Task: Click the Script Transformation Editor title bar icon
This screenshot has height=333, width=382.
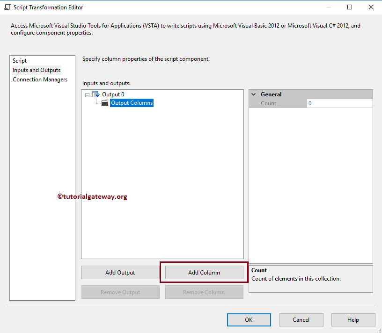Action: coord(7,7)
